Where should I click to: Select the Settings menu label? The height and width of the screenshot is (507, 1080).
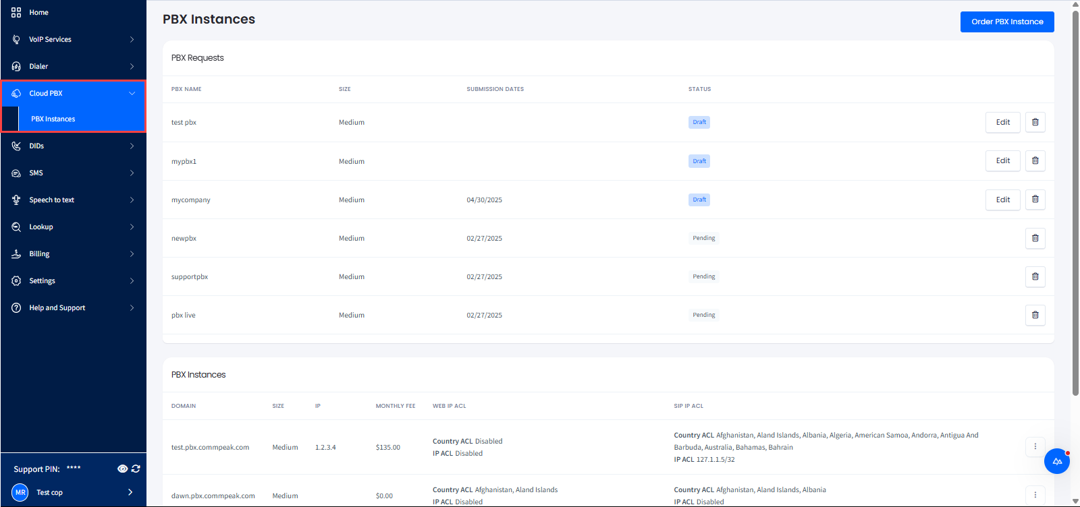[x=42, y=280]
